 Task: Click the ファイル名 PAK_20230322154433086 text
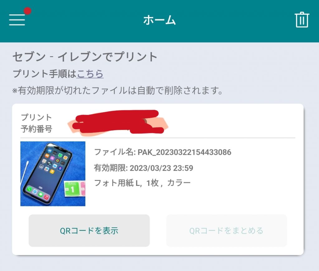click(163, 152)
